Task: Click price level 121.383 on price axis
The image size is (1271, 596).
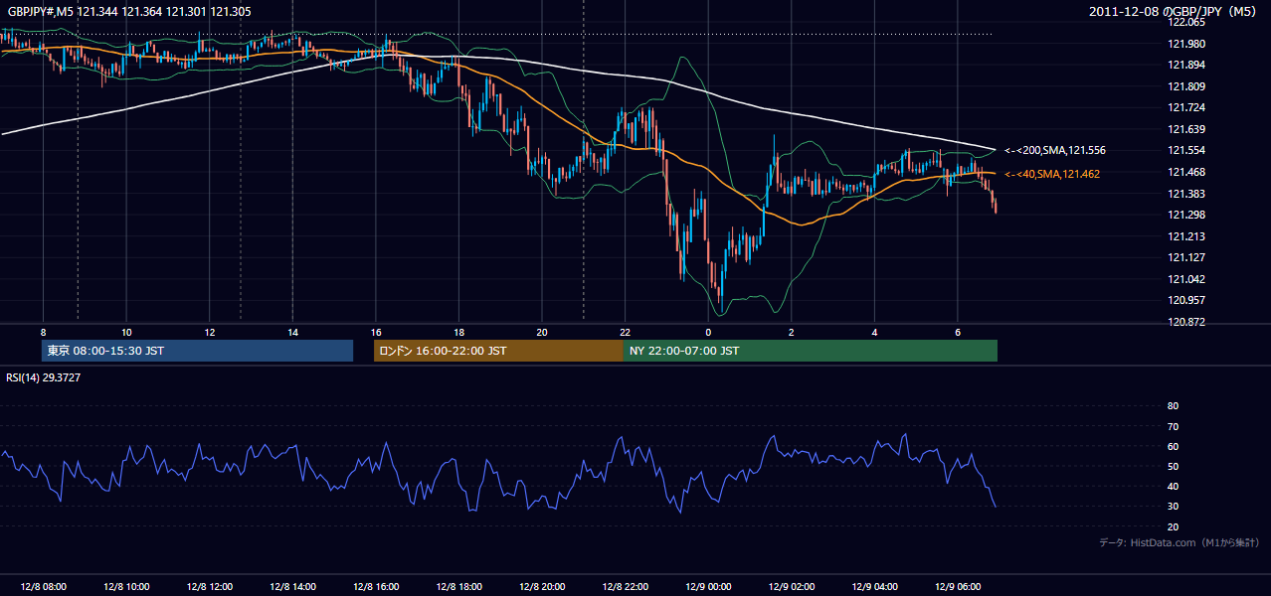Action: 1187,194
